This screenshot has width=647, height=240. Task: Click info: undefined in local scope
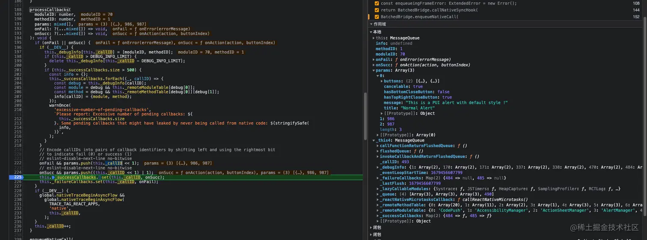click(394, 43)
